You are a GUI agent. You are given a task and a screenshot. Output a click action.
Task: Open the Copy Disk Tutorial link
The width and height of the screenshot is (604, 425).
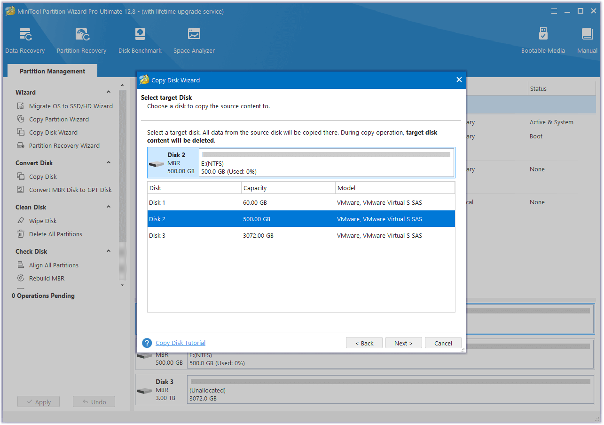180,343
